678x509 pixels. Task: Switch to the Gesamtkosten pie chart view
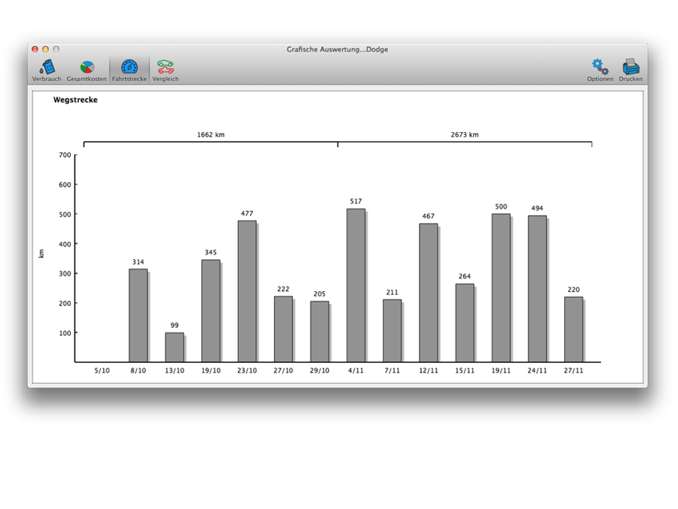87,69
